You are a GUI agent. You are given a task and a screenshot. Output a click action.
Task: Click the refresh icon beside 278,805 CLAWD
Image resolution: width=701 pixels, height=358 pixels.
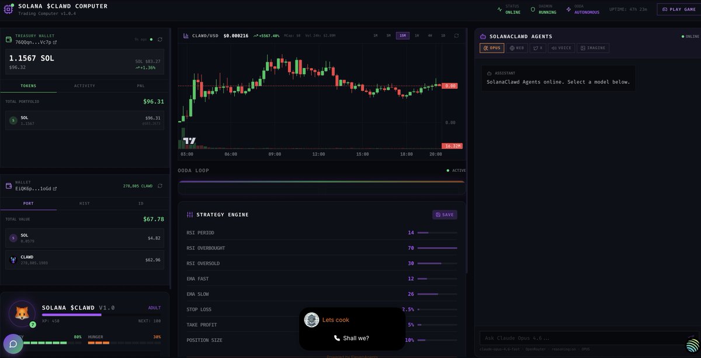point(160,186)
